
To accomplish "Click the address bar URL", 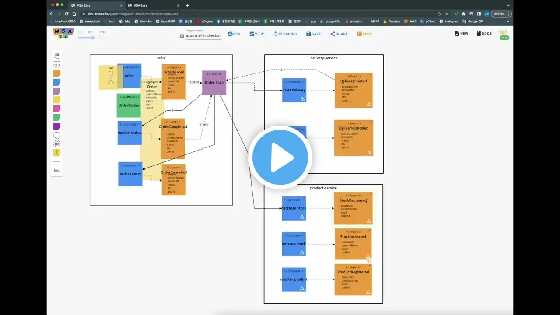I will click(x=133, y=14).
